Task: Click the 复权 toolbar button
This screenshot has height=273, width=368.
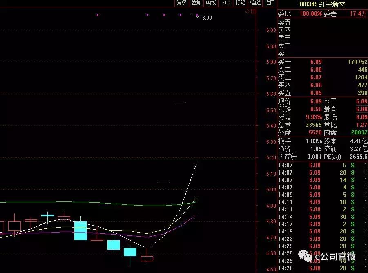Action: pos(181,2)
